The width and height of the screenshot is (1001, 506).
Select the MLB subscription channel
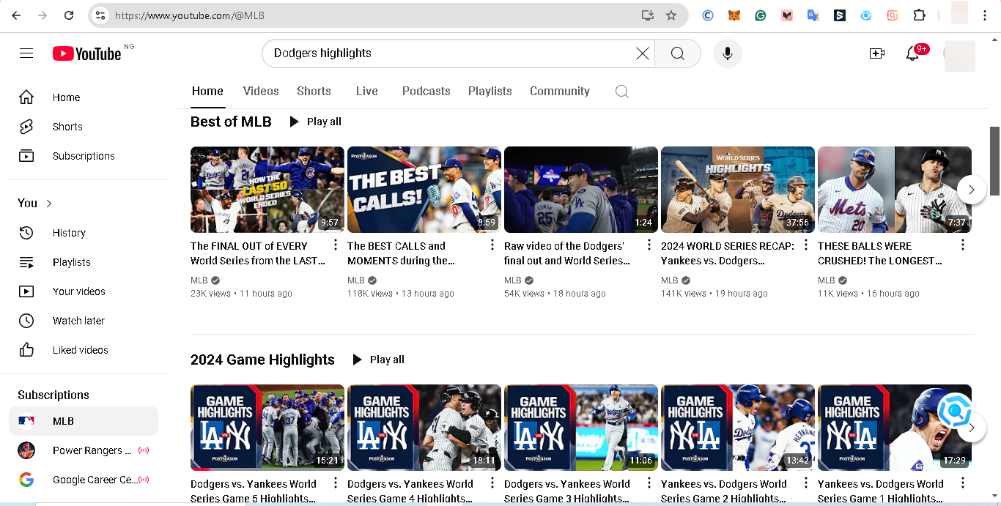coord(84,421)
